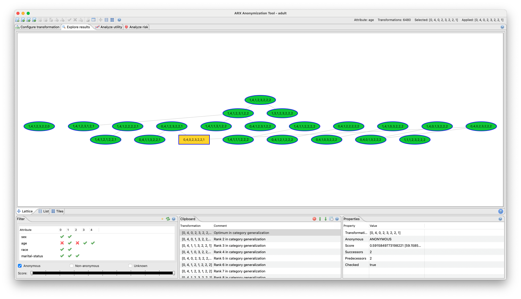Reset the filter with green refresh icon
The image size is (521, 299).
168,219
